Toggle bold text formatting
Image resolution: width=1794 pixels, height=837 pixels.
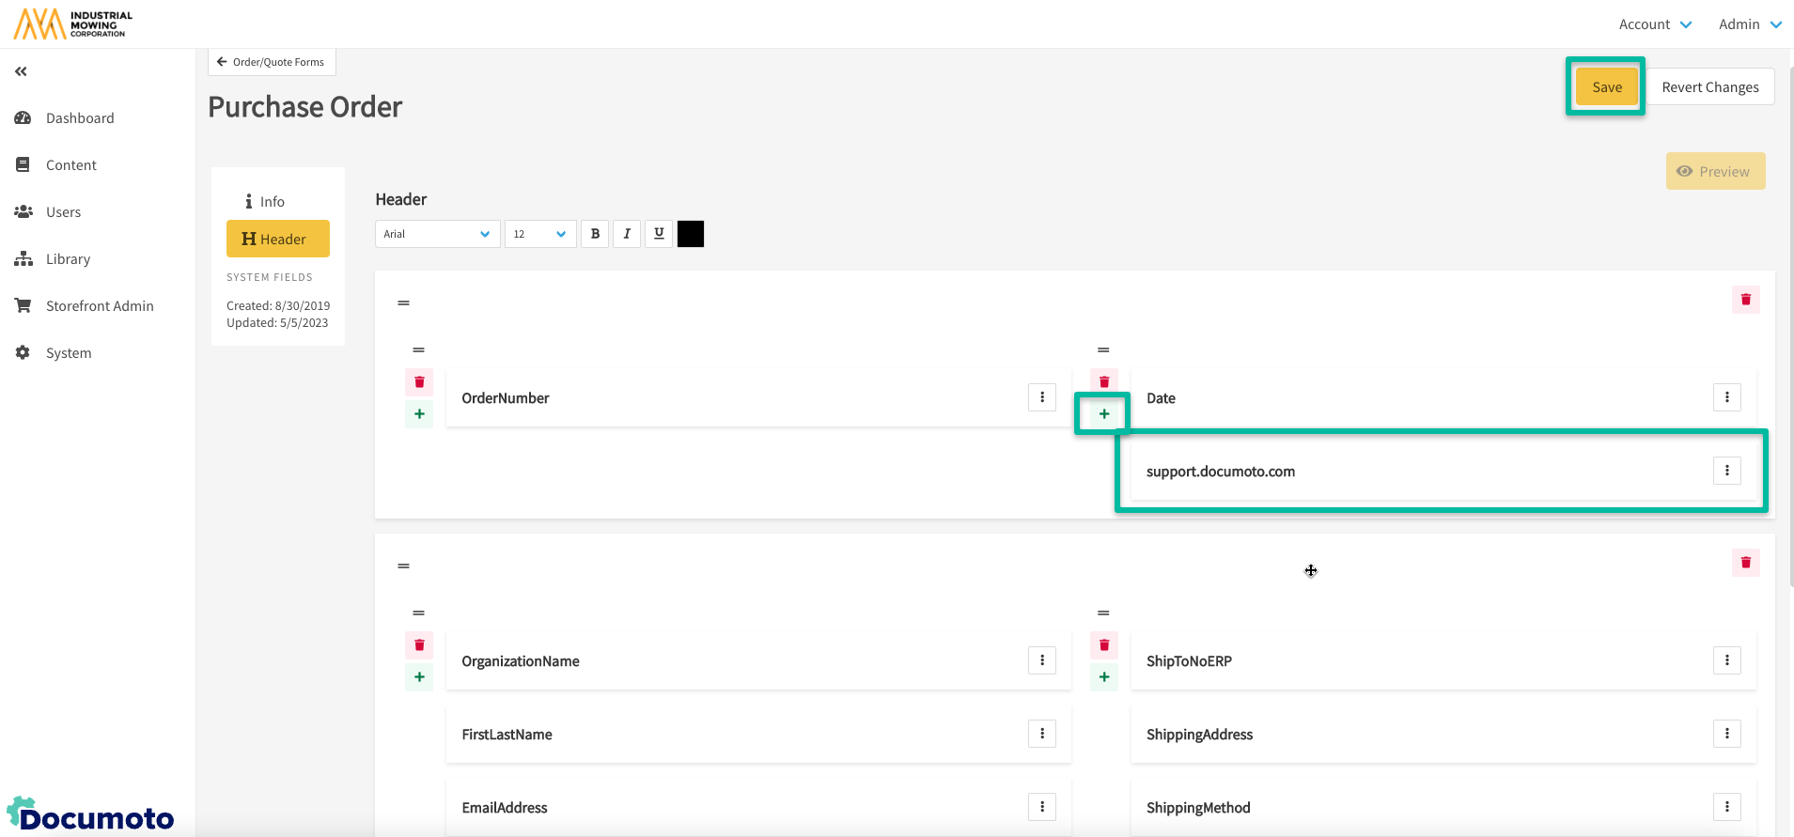coord(595,234)
